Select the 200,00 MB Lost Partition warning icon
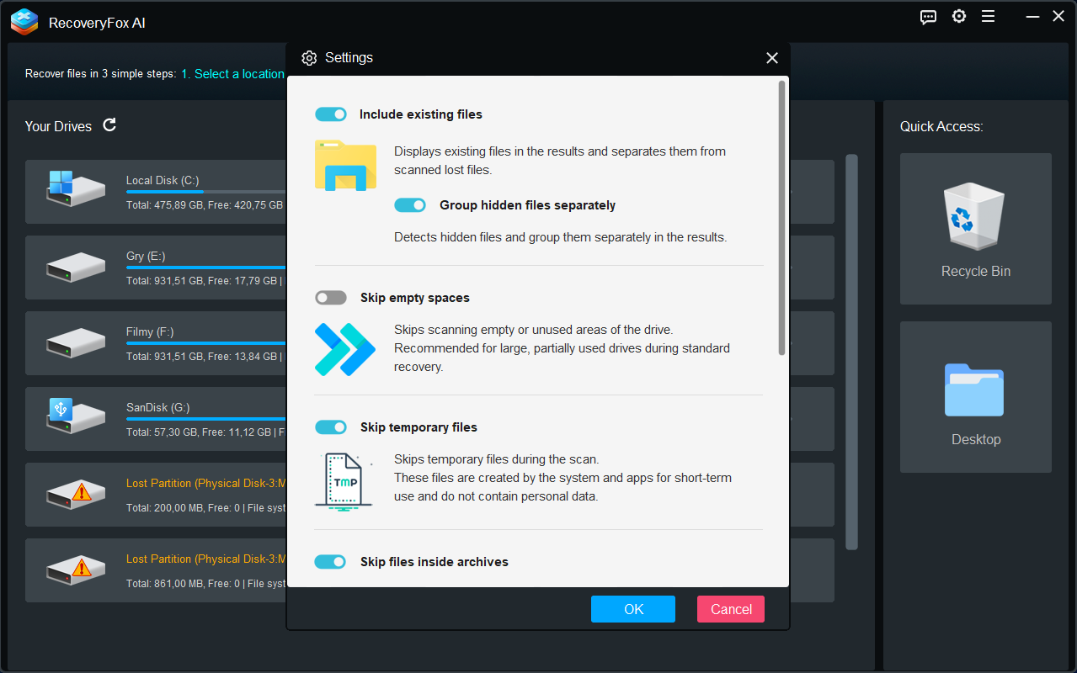The width and height of the screenshot is (1077, 673). pos(76,494)
